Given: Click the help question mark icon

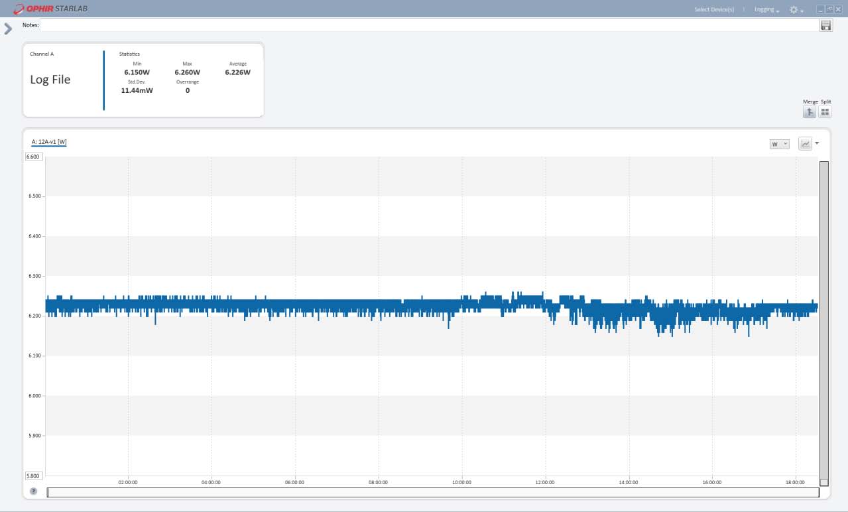Looking at the screenshot, I should [x=33, y=491].
